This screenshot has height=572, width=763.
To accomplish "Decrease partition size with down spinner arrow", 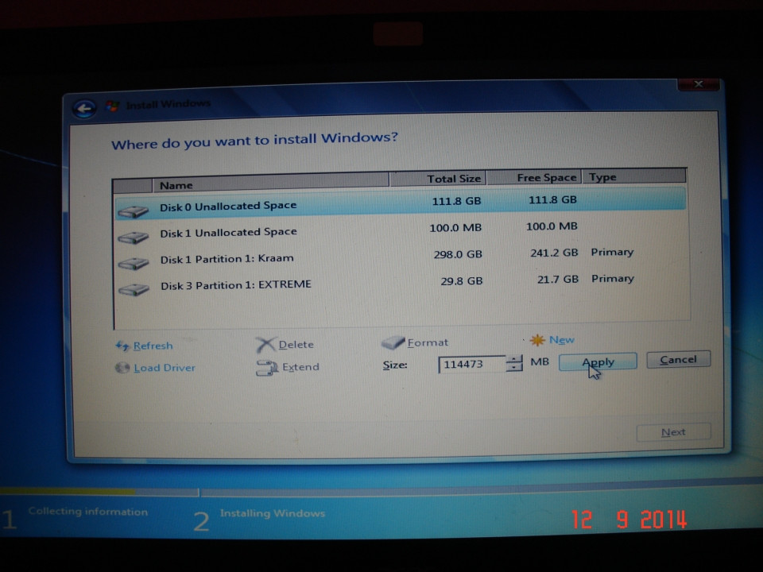I will 514,367.
